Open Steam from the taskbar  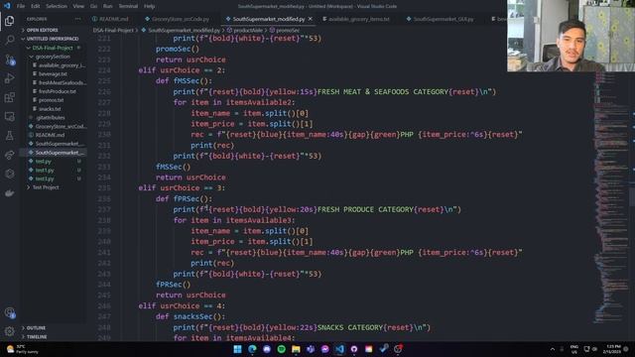(x=384, y=349)
